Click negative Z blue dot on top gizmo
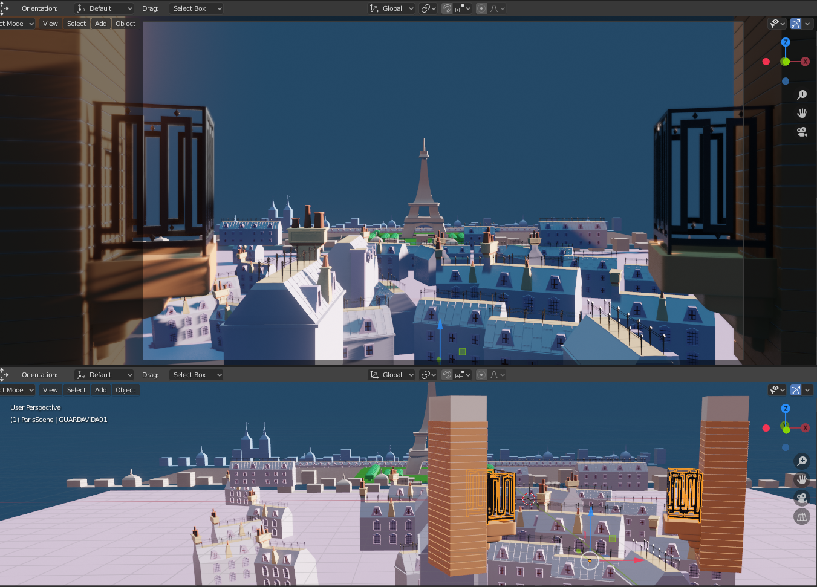The image size is (817, 587). pos(786,81)
